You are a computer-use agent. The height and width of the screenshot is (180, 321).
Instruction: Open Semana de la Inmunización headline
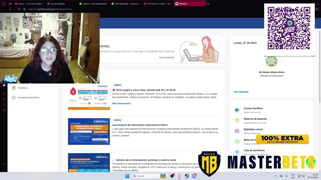pyautogui.click(x=144, y=160)
